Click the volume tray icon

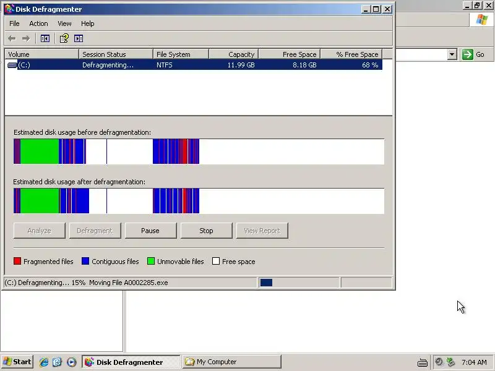pos(439,362)
